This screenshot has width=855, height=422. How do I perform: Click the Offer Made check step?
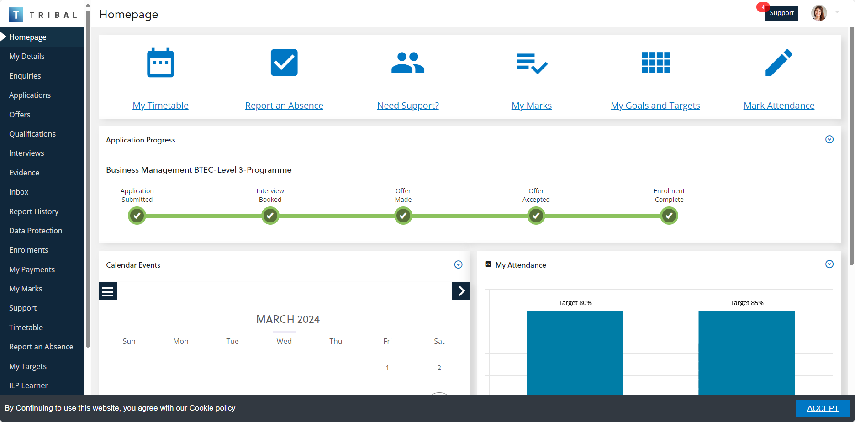pos(403,216)
